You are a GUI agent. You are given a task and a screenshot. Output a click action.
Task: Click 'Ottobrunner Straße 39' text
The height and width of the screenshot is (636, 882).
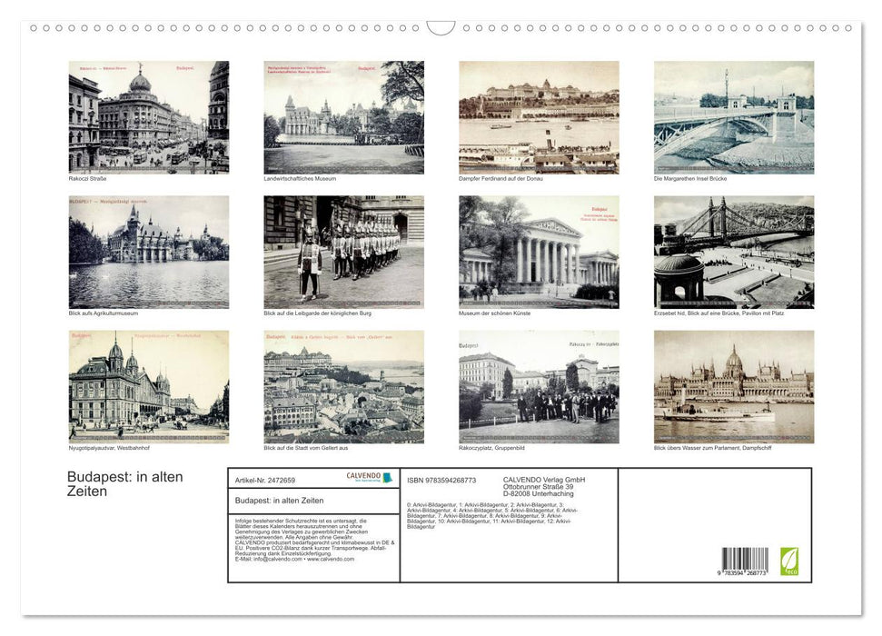(538, 486)
